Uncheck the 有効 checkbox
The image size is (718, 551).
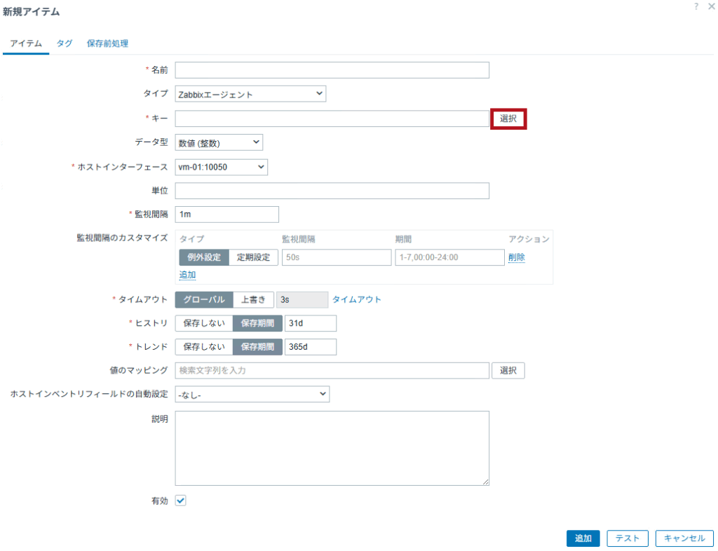[x=180, y=501]
